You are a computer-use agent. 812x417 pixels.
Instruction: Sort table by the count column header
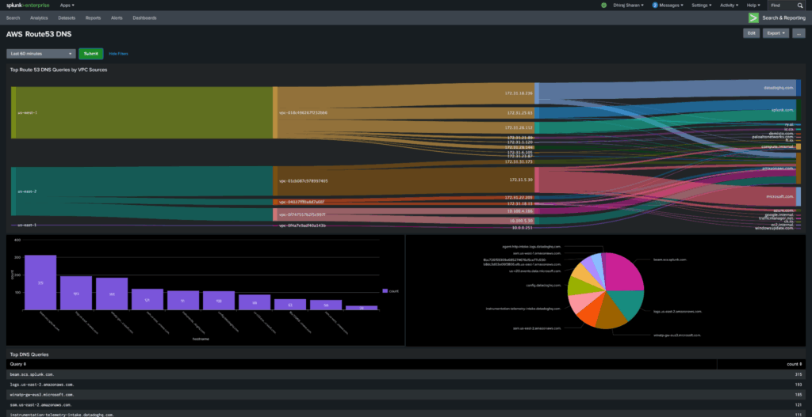[796, 364]
